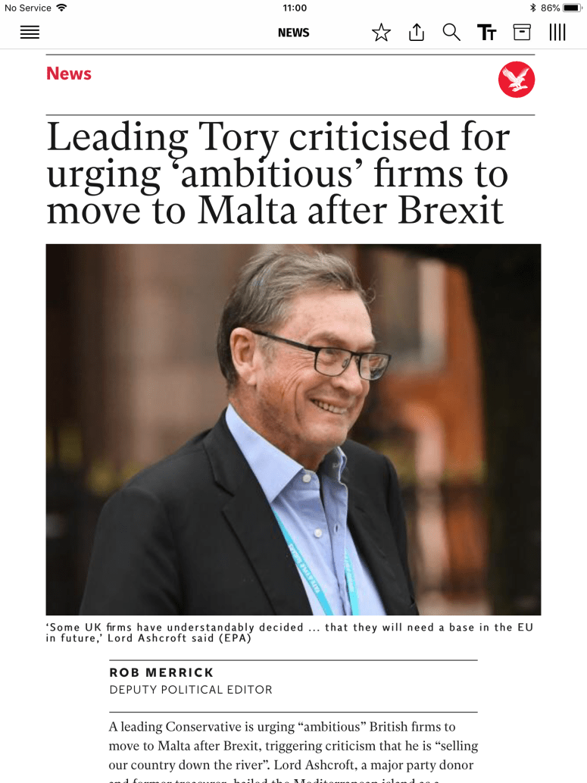Tap the Wi-Fi icon in the status bar
The height and width of the screenshot is (783, 587).
pos(61,8)
